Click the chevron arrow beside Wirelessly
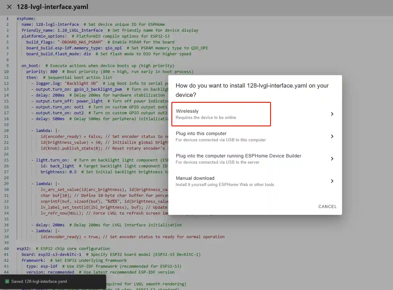This screenshot has height=290, width=393. point(332,114)
